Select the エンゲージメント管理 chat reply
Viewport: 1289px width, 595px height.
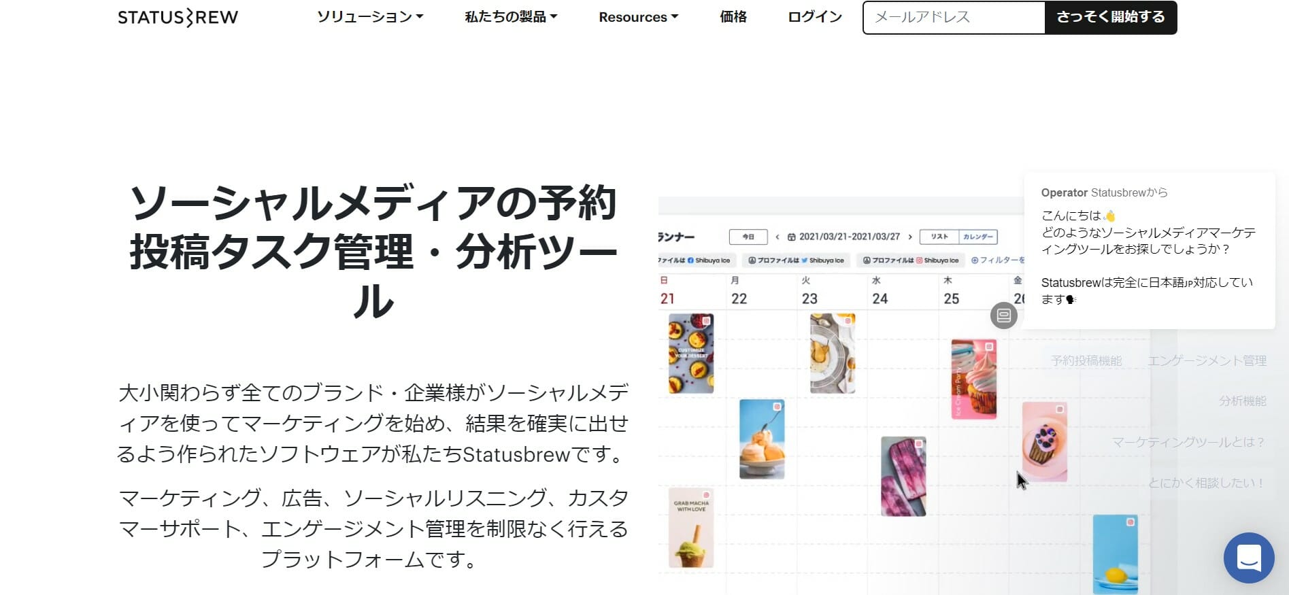[1207, 360]
